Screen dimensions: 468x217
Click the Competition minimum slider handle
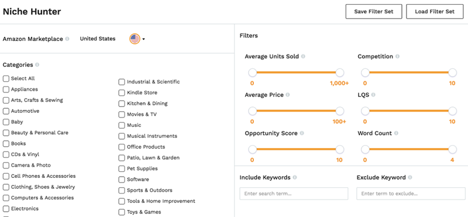pyautogui.click(x=365, y=73)
